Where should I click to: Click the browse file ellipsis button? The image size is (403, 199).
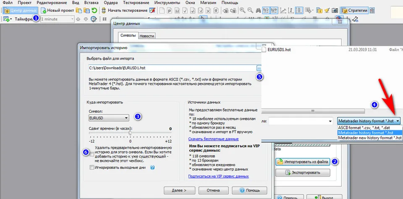pos(259,68)
